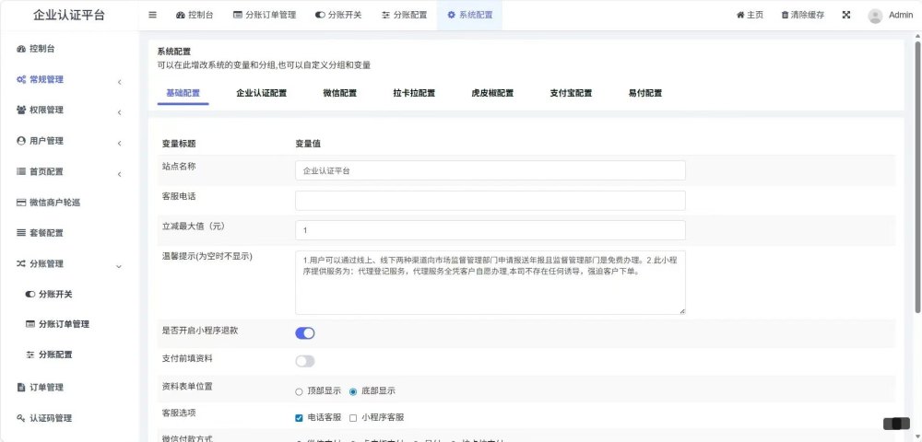Click the 用户管理 user icon

[20, 141]
